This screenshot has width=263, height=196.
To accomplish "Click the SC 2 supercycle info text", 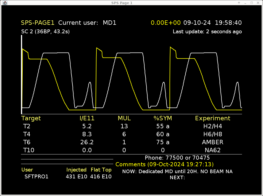I will [x=45, y=32].
